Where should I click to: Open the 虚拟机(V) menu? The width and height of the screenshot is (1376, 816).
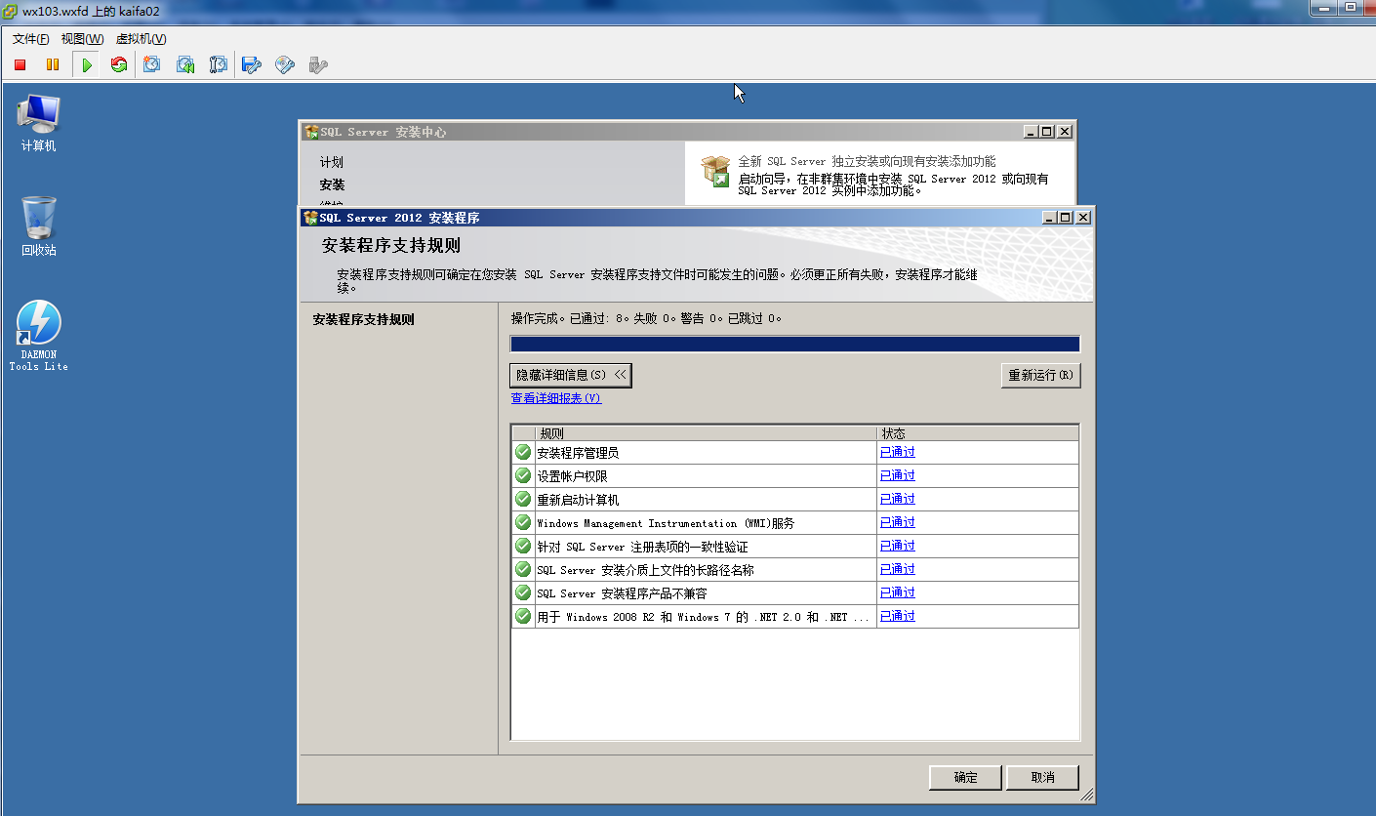click(x=141, y=39)
